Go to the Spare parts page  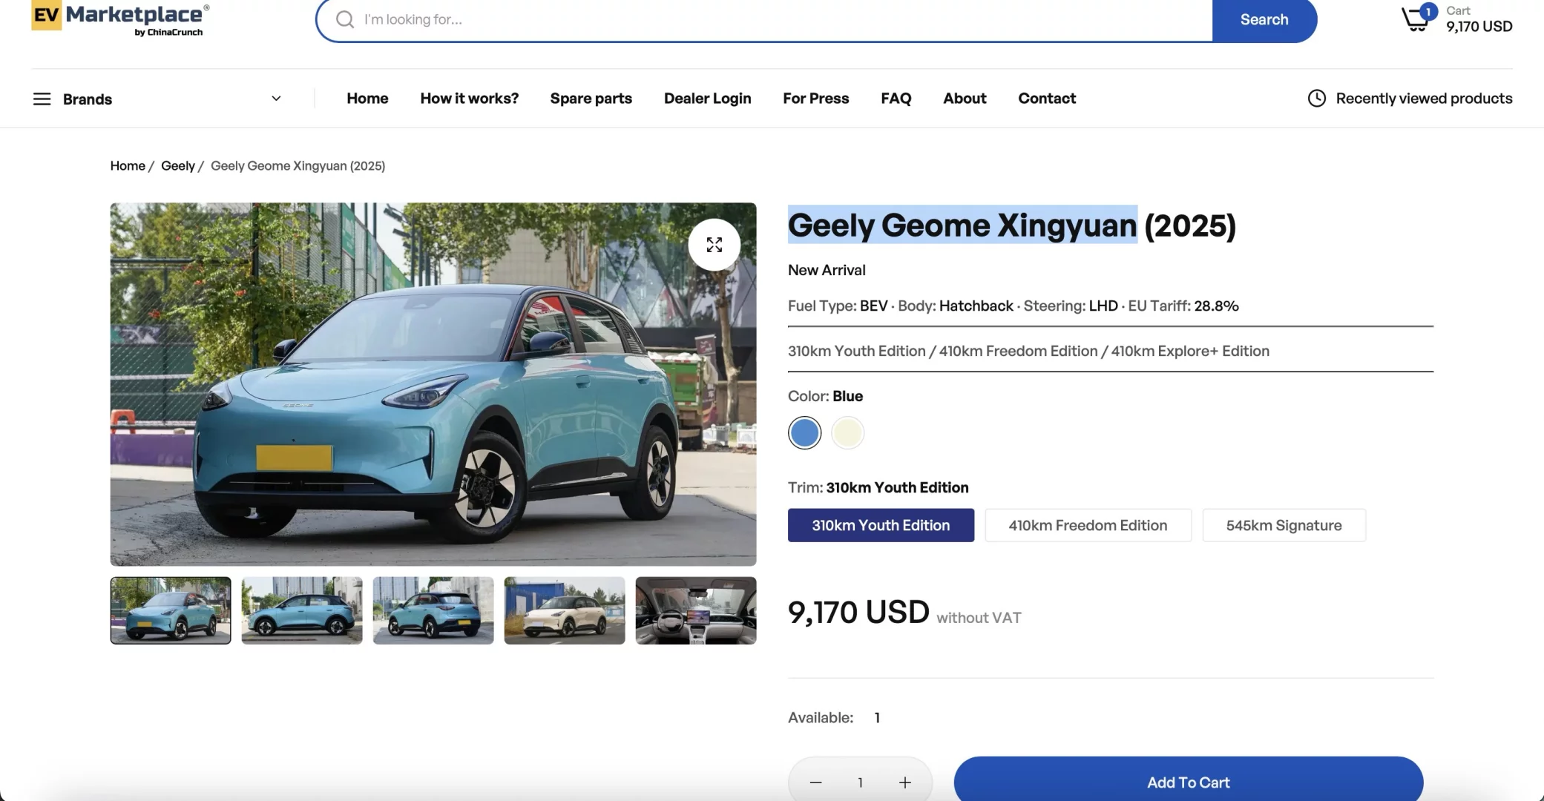point(591,98)
